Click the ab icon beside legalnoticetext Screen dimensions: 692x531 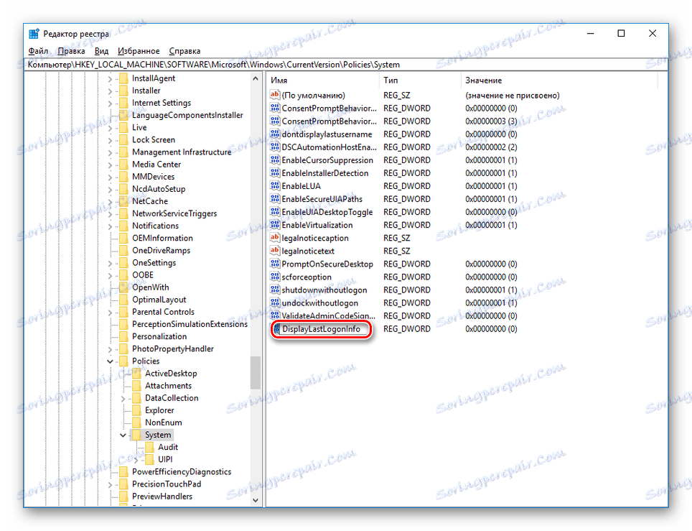[276, 251]
